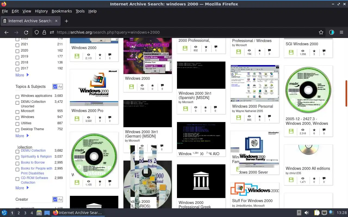Toggle Creator sort-by-count chart icon
Viewport: 348px width, 217px height.
click(x=55, y=199)
